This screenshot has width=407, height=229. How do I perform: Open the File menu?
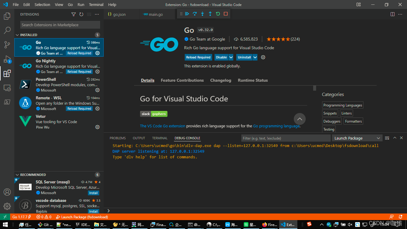point(15,4)
